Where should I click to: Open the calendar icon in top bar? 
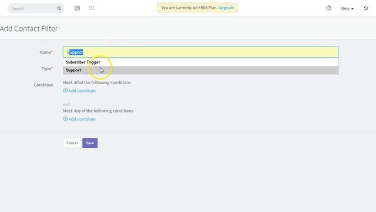coord(77,8)
